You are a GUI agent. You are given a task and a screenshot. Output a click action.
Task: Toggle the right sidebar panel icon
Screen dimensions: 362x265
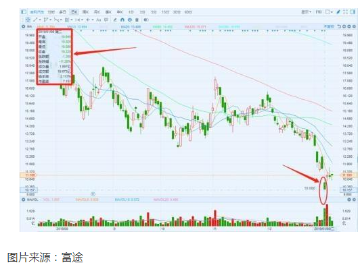pyautogui.click(x=353, y=11)
